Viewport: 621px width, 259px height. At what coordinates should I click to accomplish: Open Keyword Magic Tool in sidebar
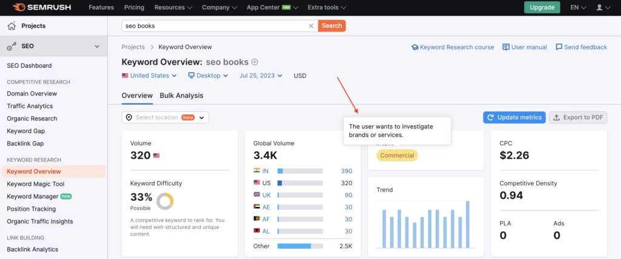[36, 184]
